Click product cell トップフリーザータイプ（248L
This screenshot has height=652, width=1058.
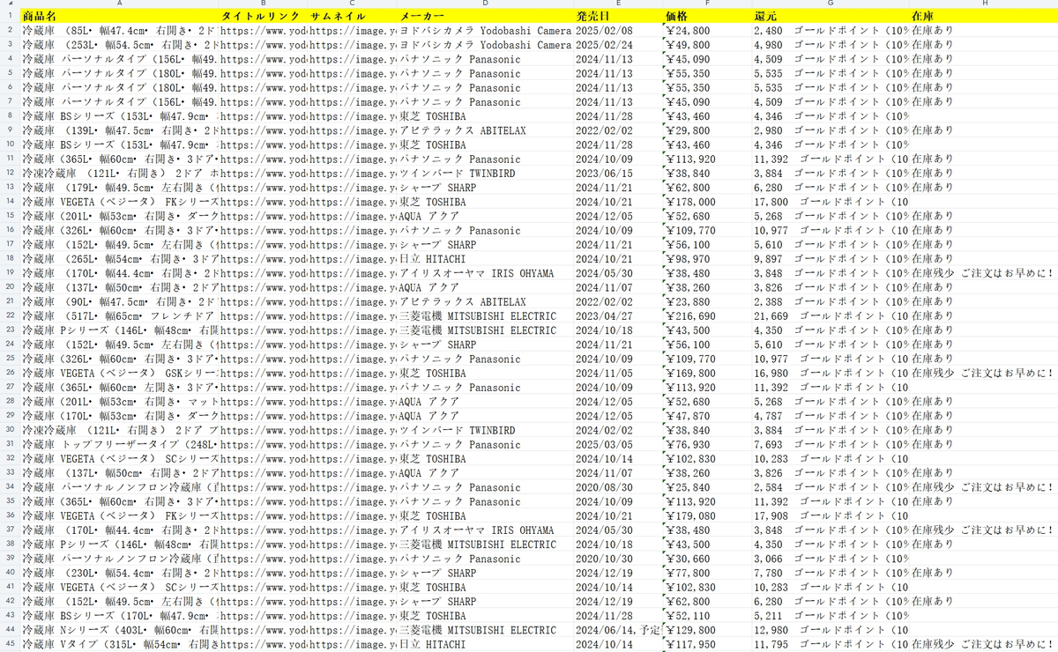pyautogui.click(x=119, y=445)
